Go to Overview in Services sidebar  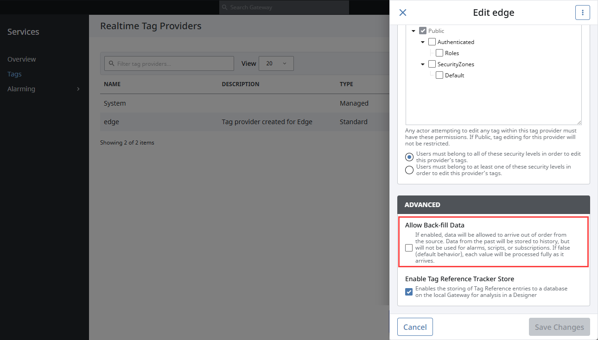(x=22, y=59)
